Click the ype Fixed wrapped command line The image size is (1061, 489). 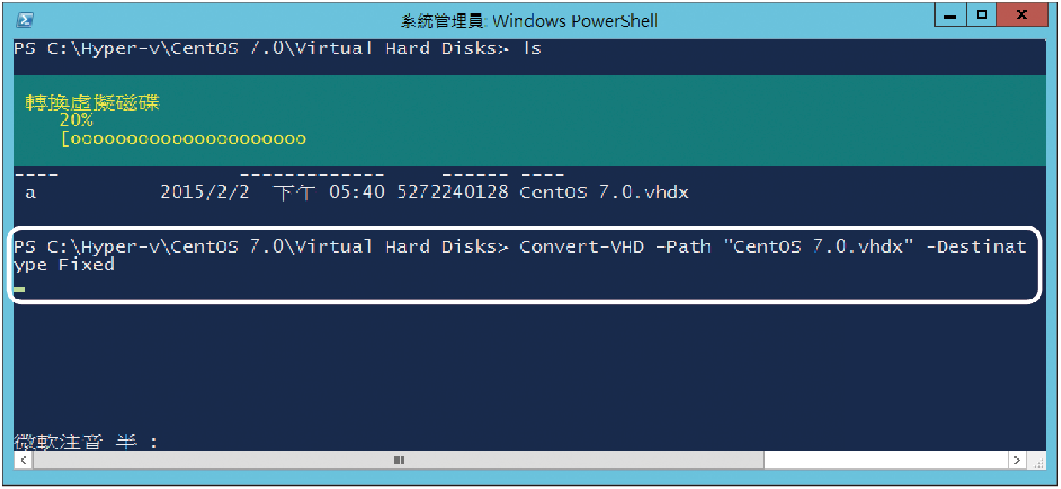[64, 266]
